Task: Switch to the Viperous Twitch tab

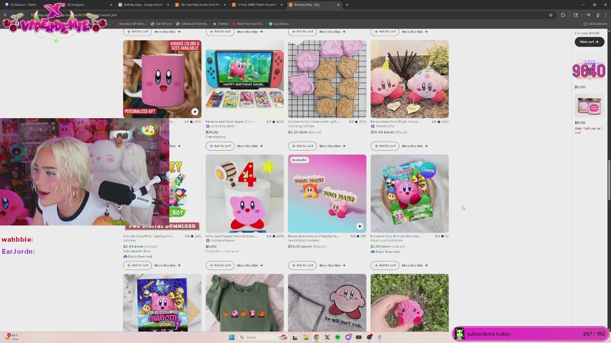Action: [29, 5]
